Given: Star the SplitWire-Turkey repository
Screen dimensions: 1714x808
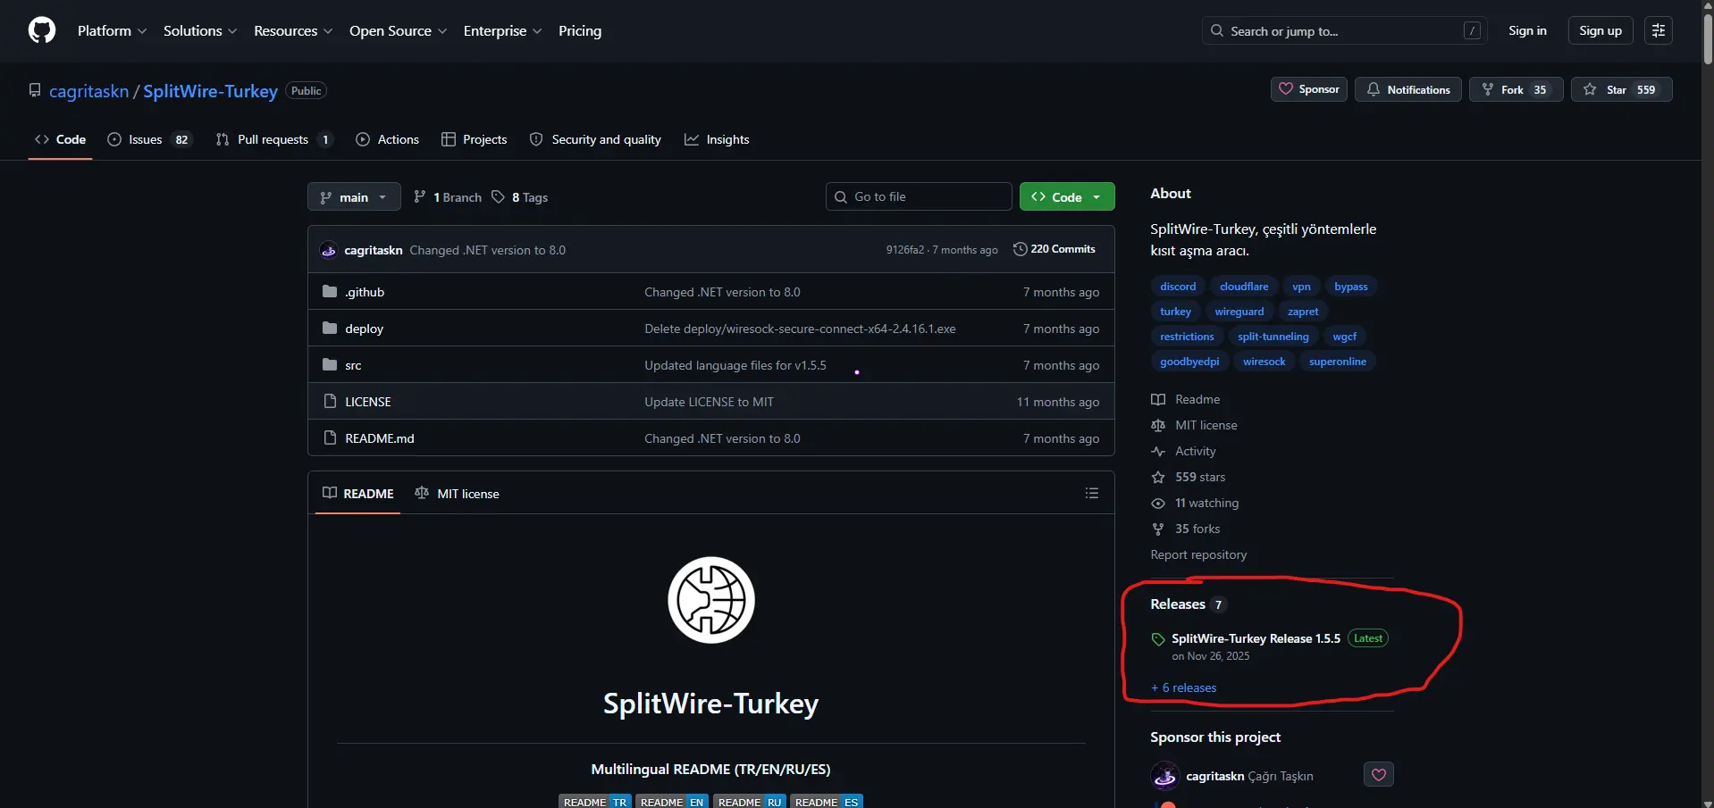Looking at the screenshot, I should (1621, 89).
